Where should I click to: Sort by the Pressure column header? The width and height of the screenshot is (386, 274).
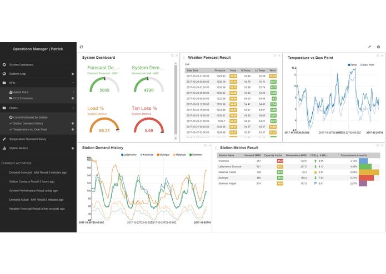tap(220, 70)
